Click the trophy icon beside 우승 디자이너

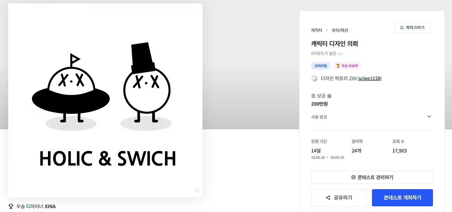[x=11, y=206]
